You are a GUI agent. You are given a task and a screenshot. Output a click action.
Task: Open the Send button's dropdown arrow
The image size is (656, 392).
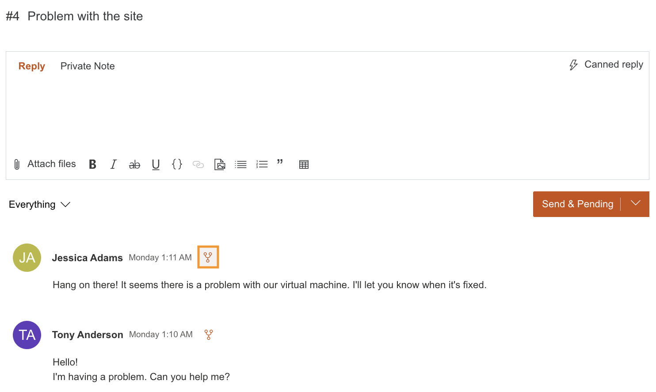point(636,204)
